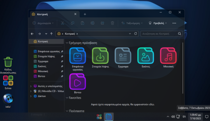Open the blue Επιφάνεια εργασίας folder icon
210x121 pixels.
[x=78, y=56]
